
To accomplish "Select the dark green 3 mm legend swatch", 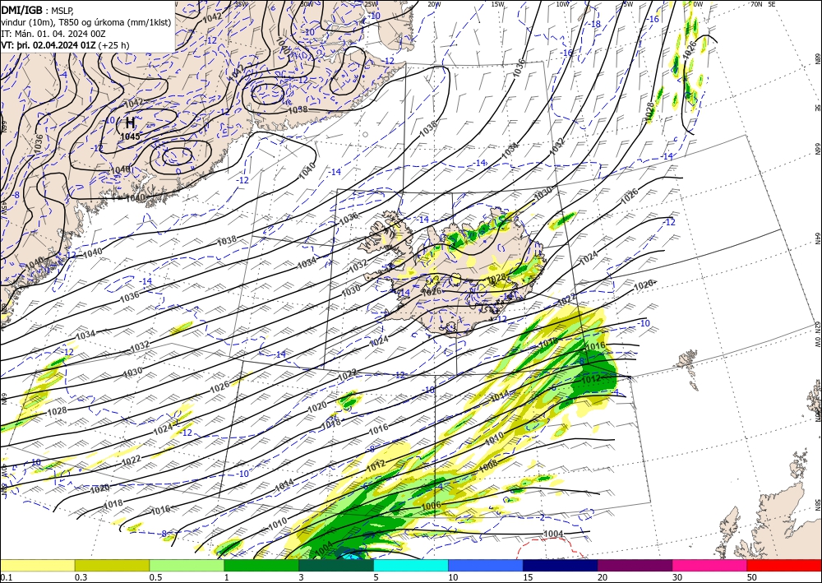I will [x=336, y=565].
